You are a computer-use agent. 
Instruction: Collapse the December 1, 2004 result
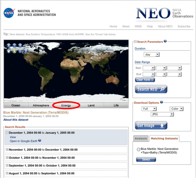click(x=7, y=133)
